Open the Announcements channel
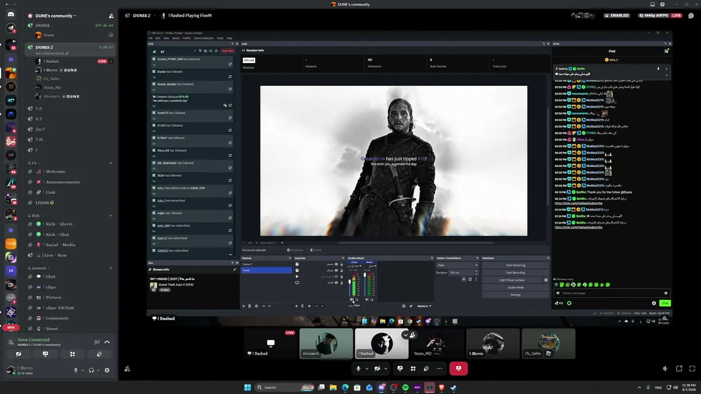 pos(71,182)
